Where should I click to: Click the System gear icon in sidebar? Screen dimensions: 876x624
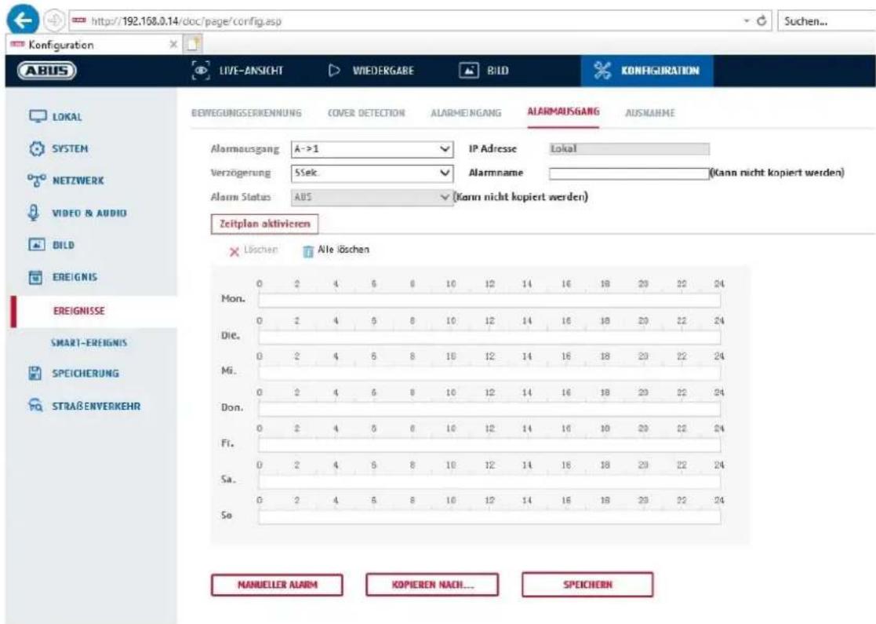[x=36, y=148]
